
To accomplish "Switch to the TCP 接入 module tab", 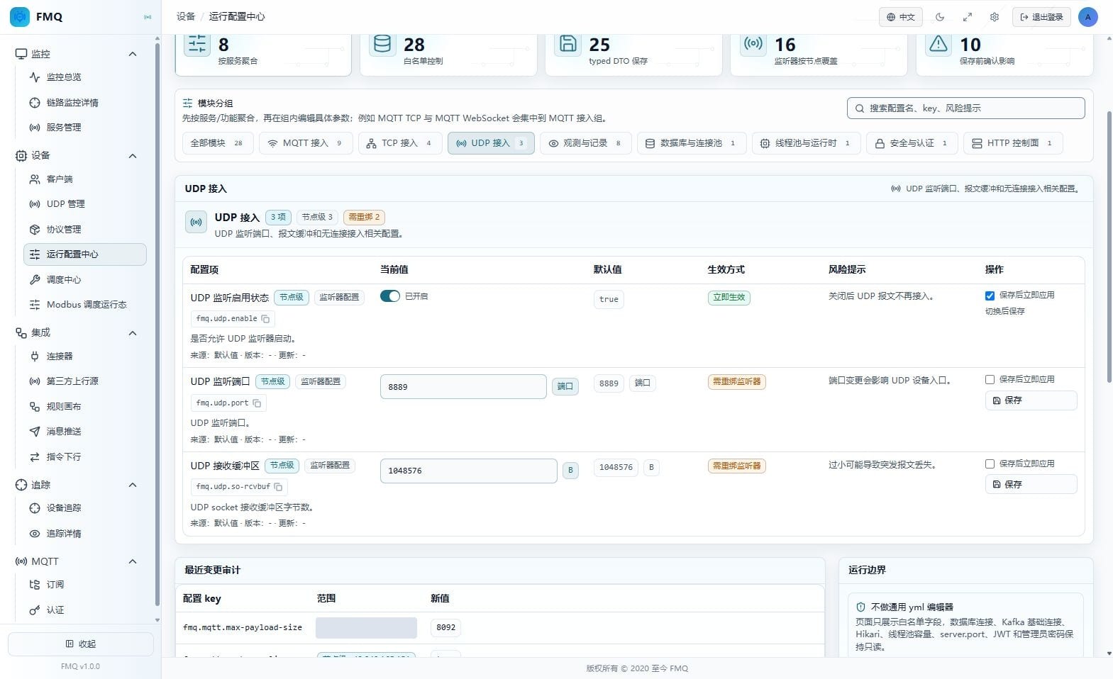I will [400, 143].
